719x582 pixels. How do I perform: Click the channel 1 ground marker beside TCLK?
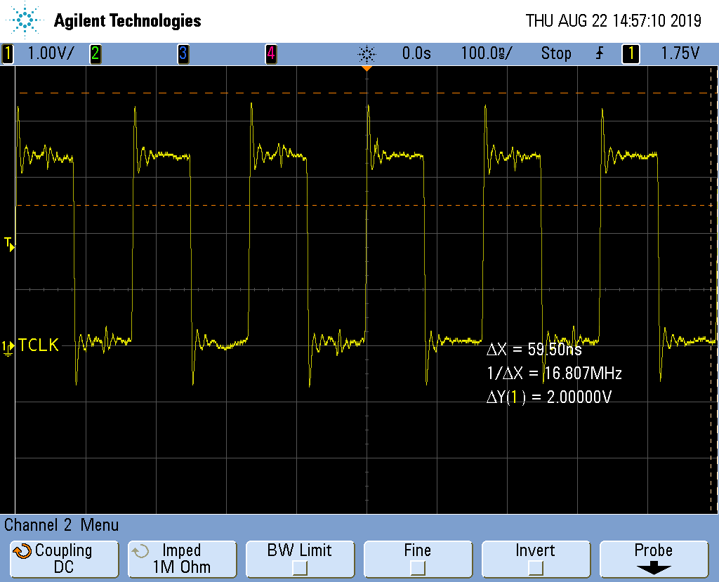[8, 346]
